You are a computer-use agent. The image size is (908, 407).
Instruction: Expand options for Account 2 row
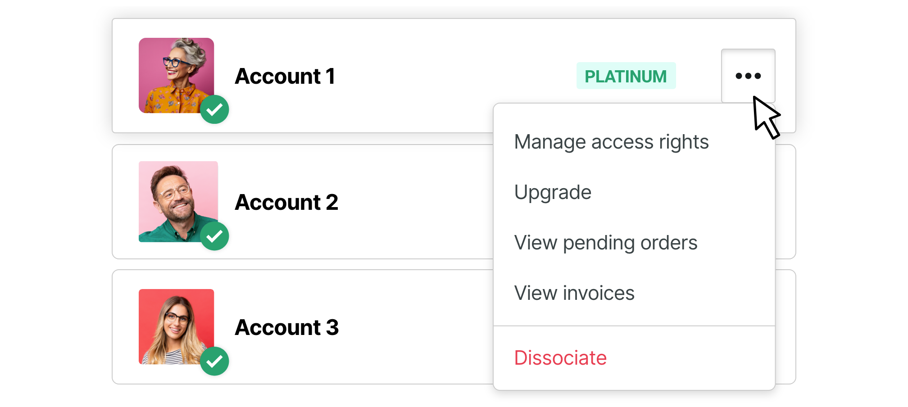(x=748, y=203)
